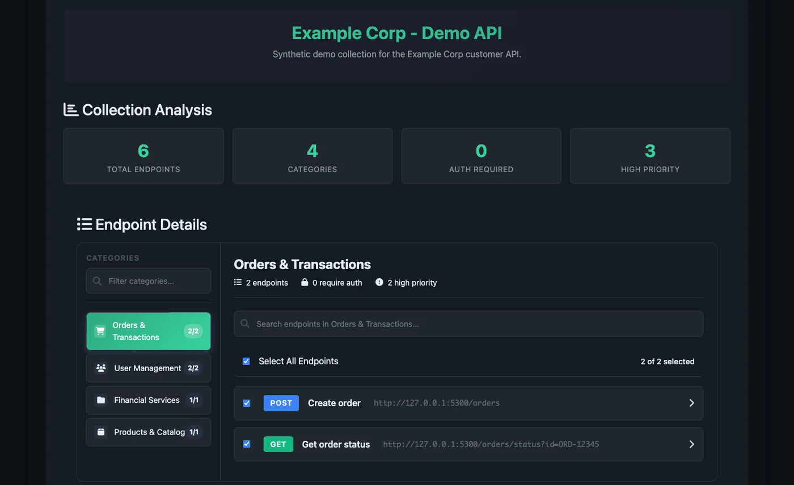Click the Orders & Transactions panel heading

(302, 264)
